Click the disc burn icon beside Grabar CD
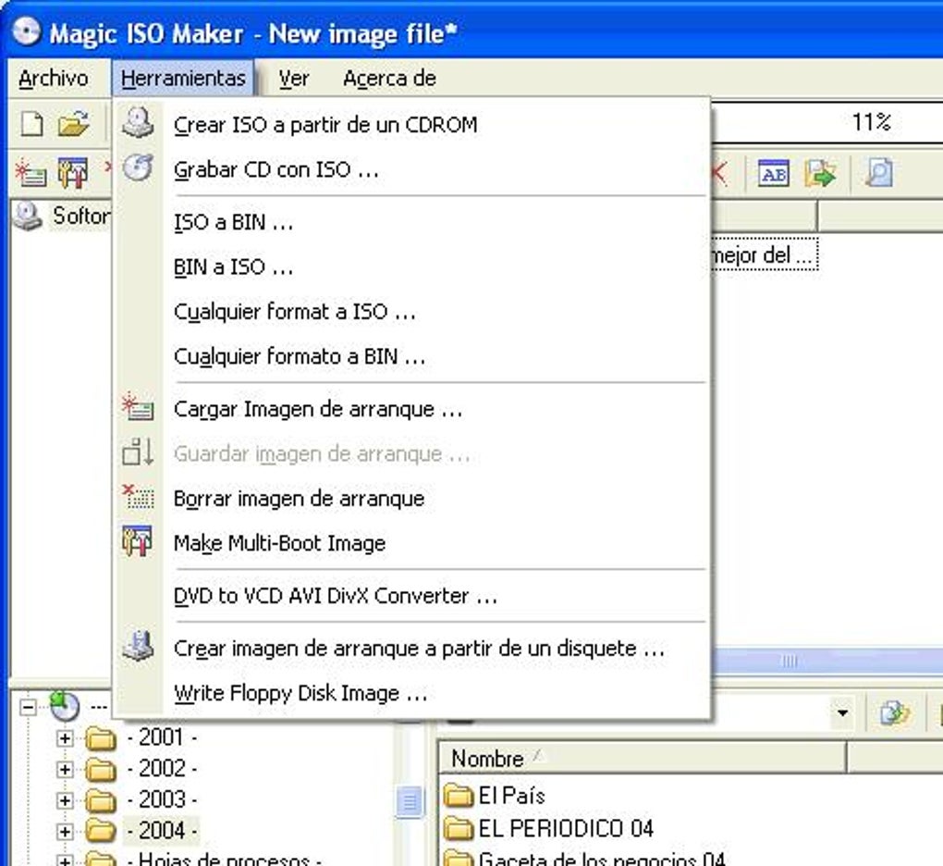This screenshot has width=943, height=866. pos(138,167)
